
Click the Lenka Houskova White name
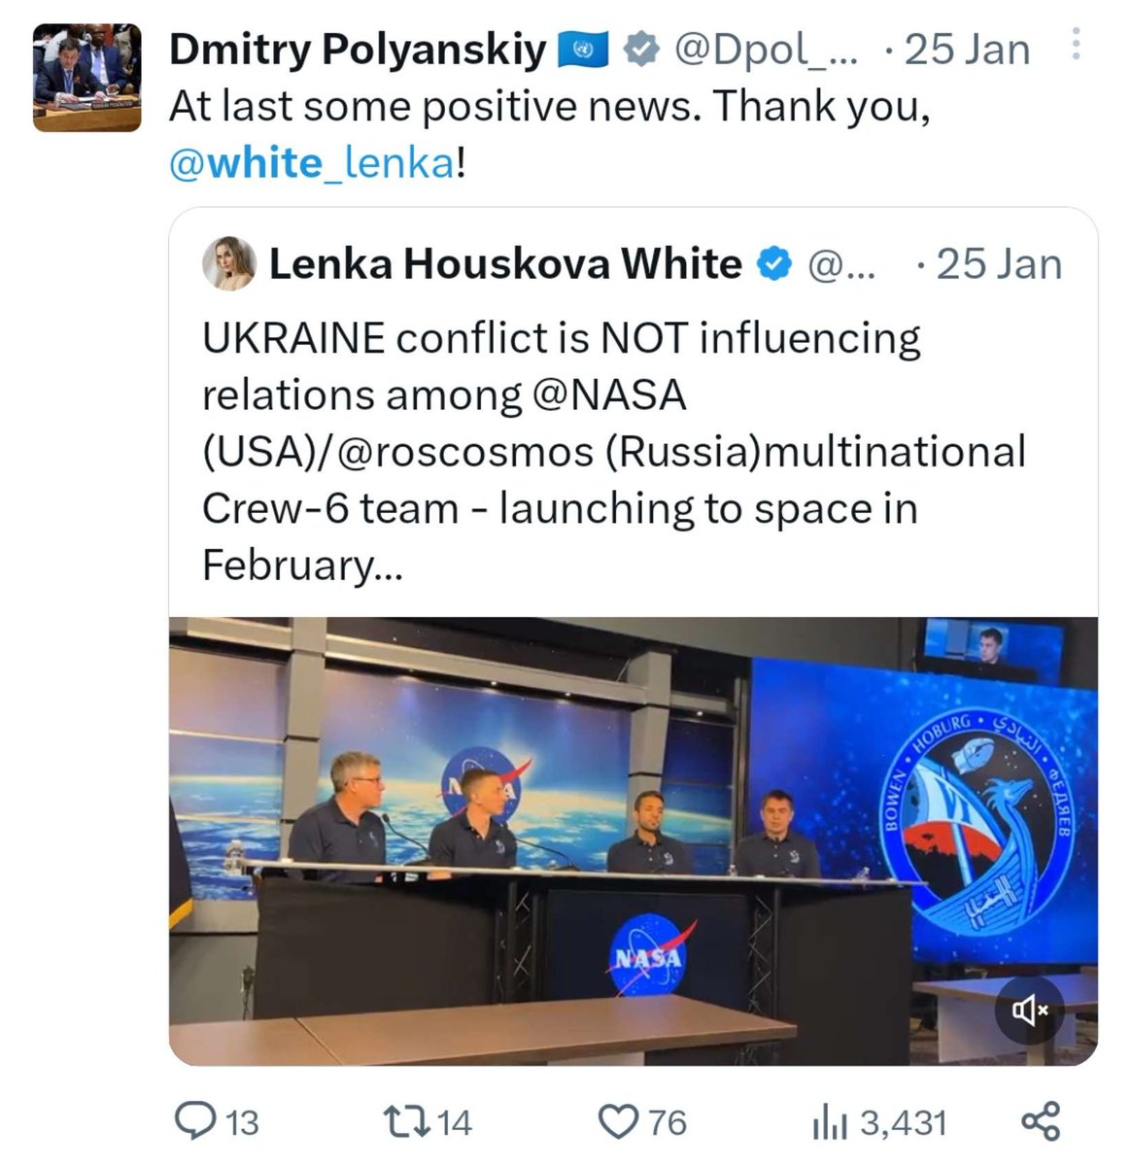[504, 264]
